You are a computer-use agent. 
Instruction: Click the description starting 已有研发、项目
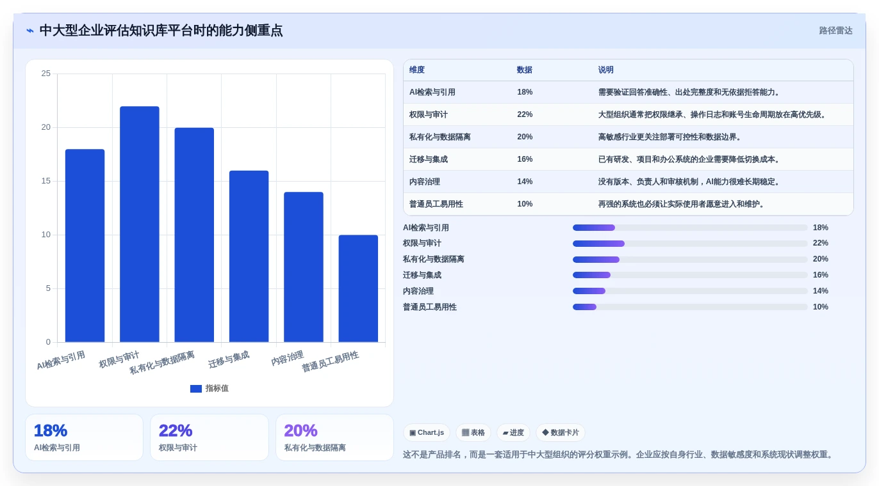(691, 160)
